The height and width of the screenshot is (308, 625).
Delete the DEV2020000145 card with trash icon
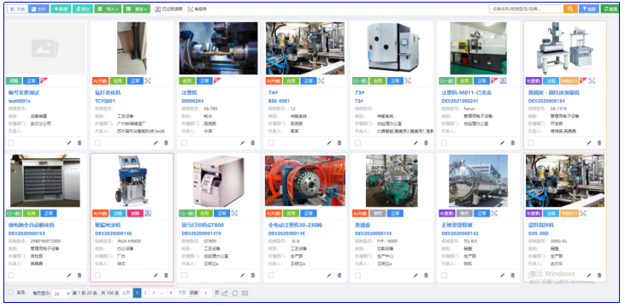coord(339,275)
